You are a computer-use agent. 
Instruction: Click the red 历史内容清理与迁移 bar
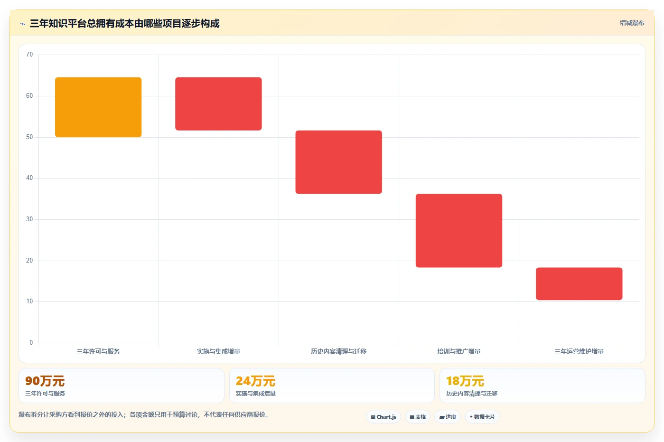[338, 162]
